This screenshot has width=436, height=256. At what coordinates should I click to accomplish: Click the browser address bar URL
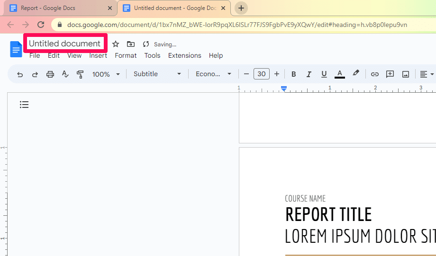pyautogui.click(x=237, y=25)
